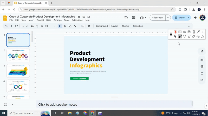Click the record button in floating toolbar
The image size is (208, 116).
[175, 32]
